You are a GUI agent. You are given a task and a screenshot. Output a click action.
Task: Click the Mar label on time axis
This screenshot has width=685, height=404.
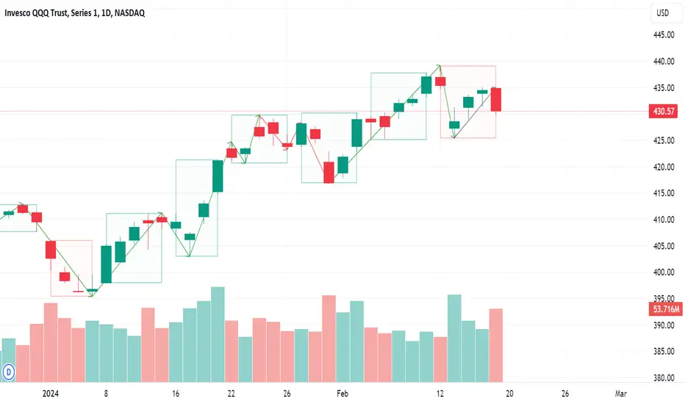pyautogui.click(x=621, y=394)
